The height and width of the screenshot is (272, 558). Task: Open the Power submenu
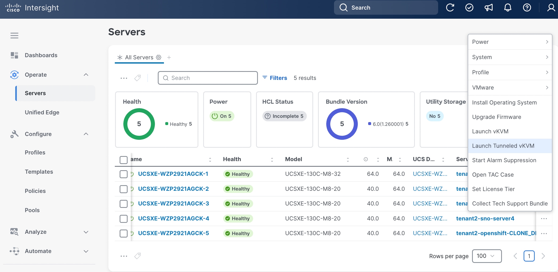point(510,42)
